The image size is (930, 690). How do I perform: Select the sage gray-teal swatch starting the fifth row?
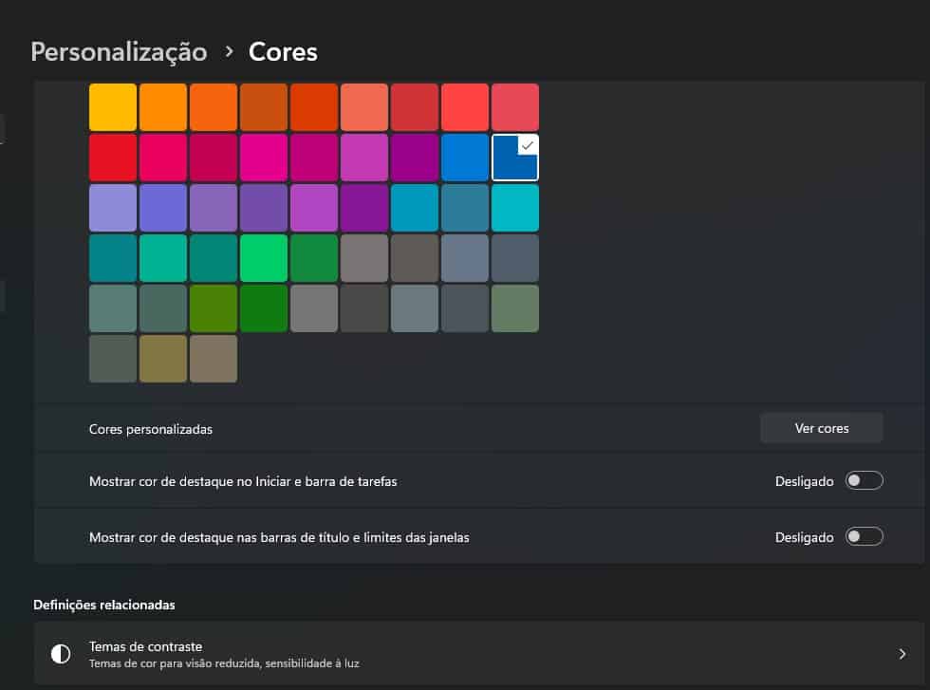pyautogui.click(x=113, y=308)
